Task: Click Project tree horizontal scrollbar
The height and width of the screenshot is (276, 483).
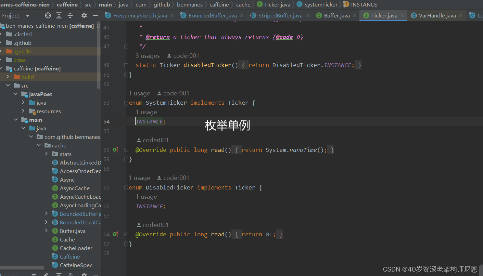Action: coord(22,268)
